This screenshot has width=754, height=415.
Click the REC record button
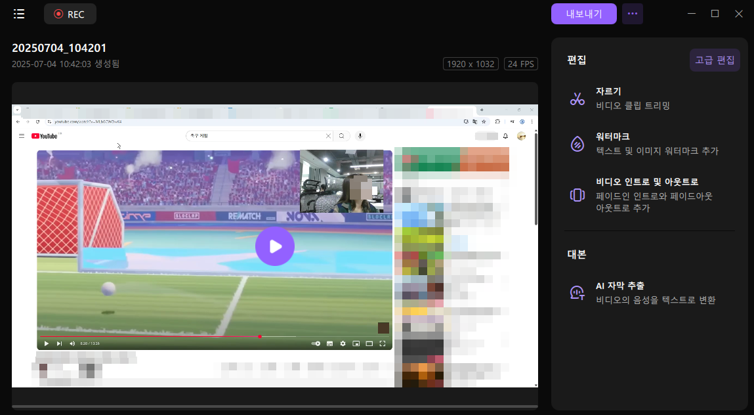coord(70,14)
